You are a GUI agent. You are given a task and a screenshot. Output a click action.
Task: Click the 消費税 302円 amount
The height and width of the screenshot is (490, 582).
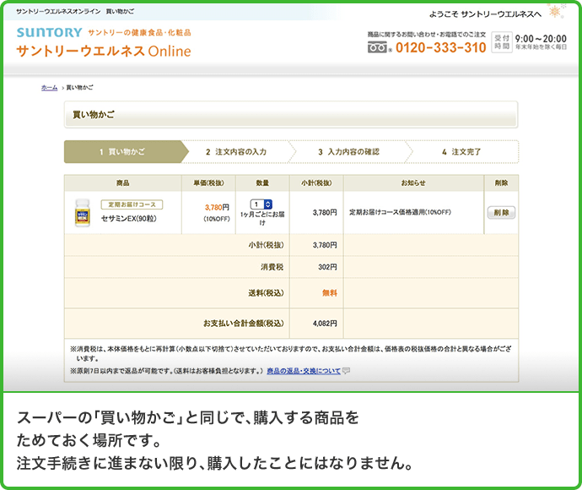point(327,267)
